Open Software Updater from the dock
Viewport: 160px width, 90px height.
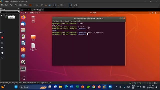click(x=23, y=62)
